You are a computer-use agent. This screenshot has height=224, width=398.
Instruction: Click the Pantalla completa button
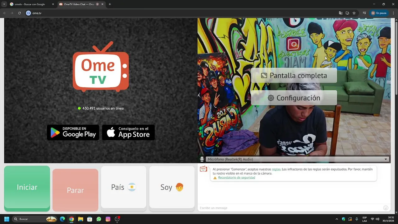click(294, 76)
